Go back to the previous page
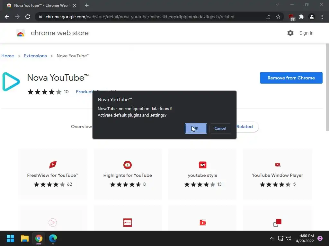Image resolution: width=329 pixels, height=246 pixels. 7,17
